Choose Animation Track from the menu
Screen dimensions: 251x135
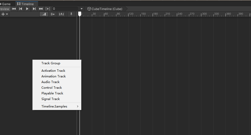pos(54,76)
